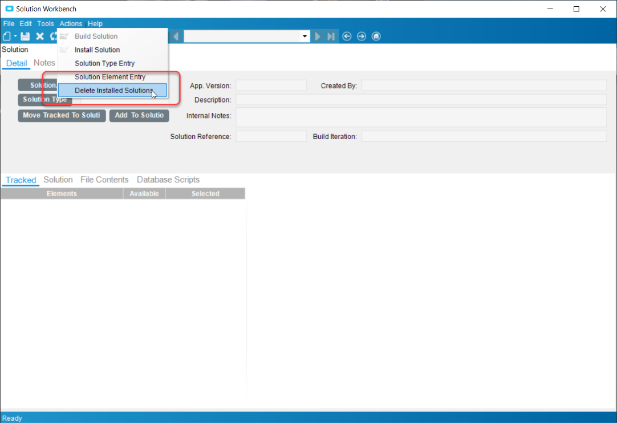Choose Install Solution from the menu
The image size is (617, 423).
pos(97,50)
